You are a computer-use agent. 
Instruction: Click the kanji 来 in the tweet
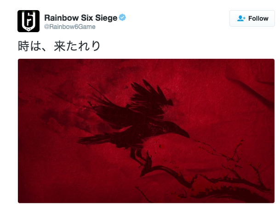coord(60,46)
